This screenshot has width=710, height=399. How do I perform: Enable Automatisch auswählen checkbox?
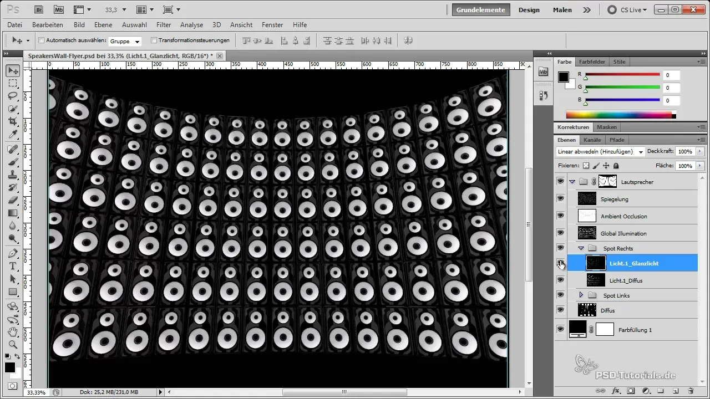(x=41, y=40)
